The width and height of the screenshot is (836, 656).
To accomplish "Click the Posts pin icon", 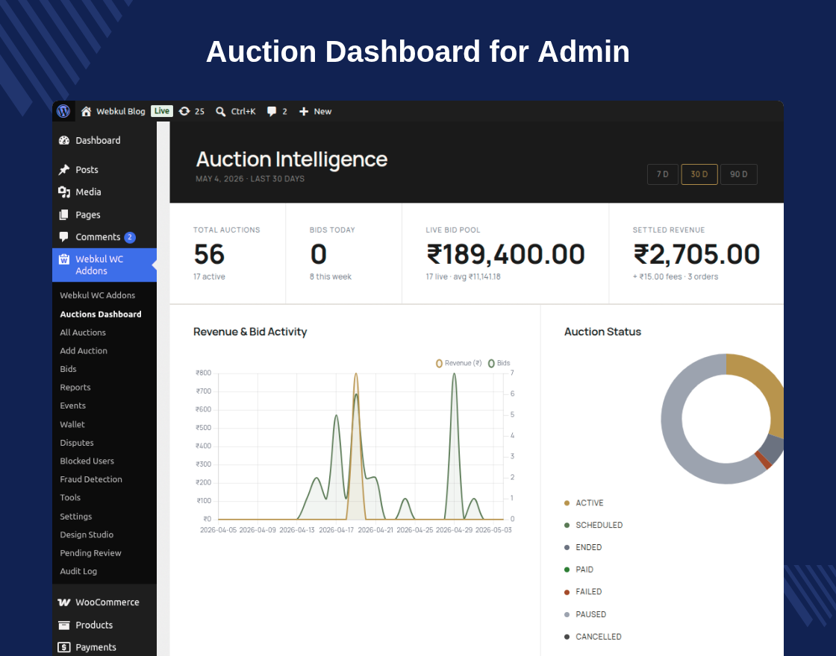I will [x=64, y=169].
